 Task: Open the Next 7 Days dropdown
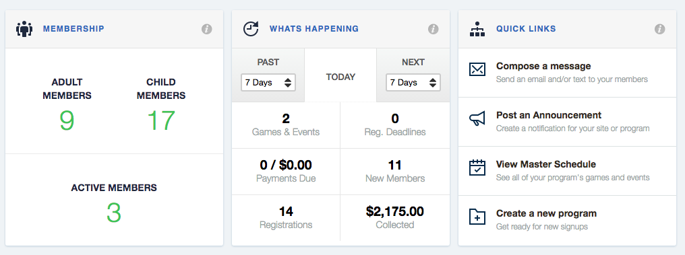click(x=413, y=82)
